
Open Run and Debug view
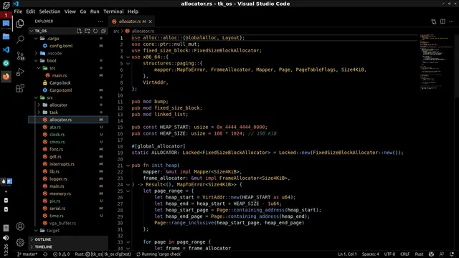point(20,72)
